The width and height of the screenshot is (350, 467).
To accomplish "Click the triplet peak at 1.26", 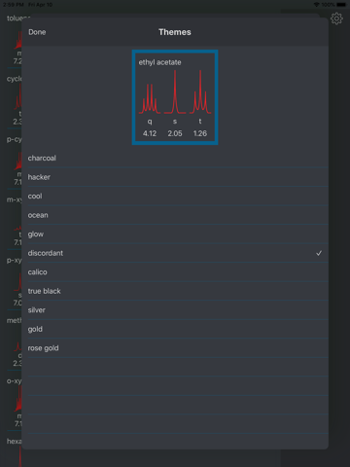I will point(200,91).
